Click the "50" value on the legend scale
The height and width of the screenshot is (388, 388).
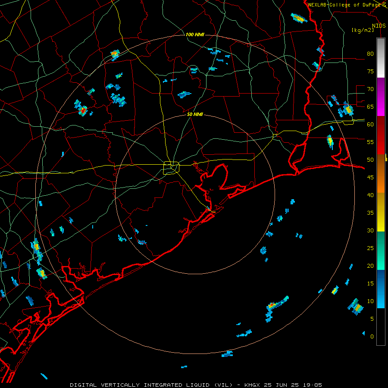(x=370, y=160)
